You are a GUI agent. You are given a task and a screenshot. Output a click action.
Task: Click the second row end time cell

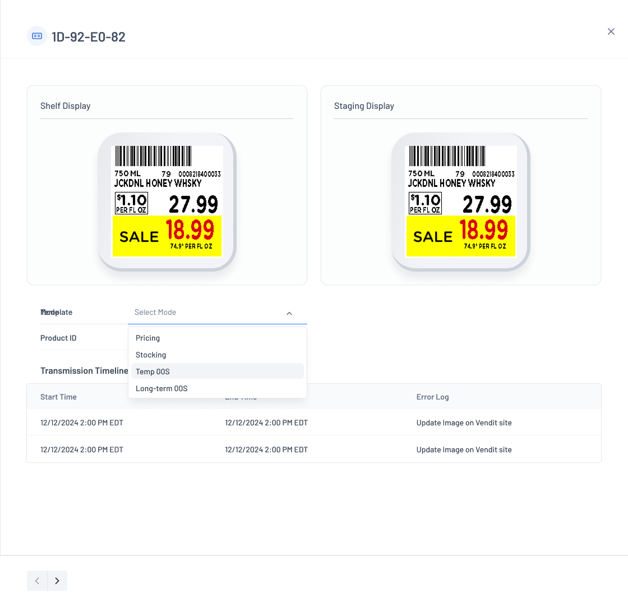click(x=266, y=450)
